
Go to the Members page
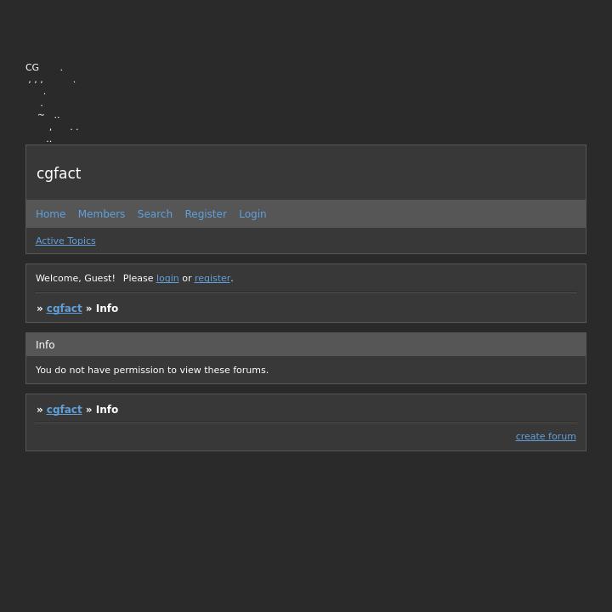tap(101, 214)
